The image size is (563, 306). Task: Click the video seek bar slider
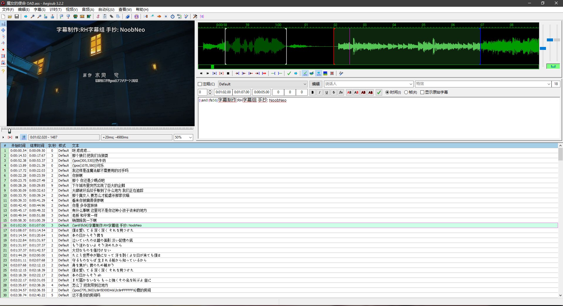[9, 131]
